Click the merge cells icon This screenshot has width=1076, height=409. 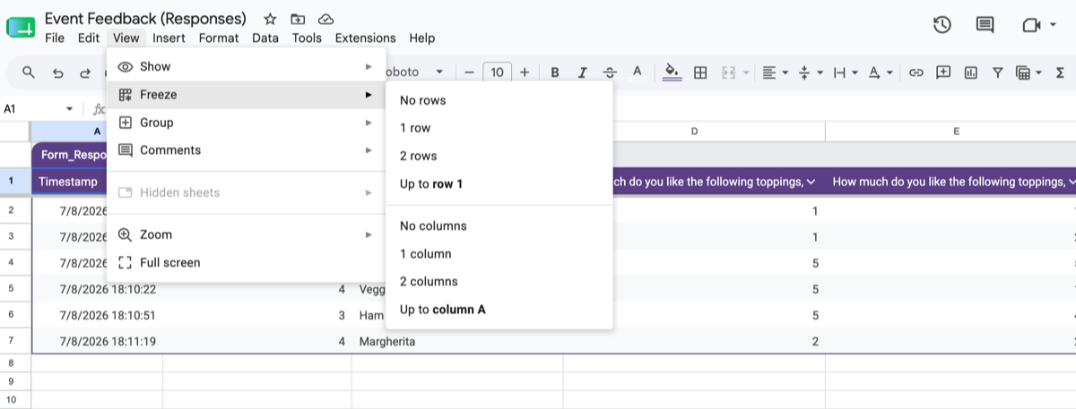pyautogui.click(x=728, y=72)
